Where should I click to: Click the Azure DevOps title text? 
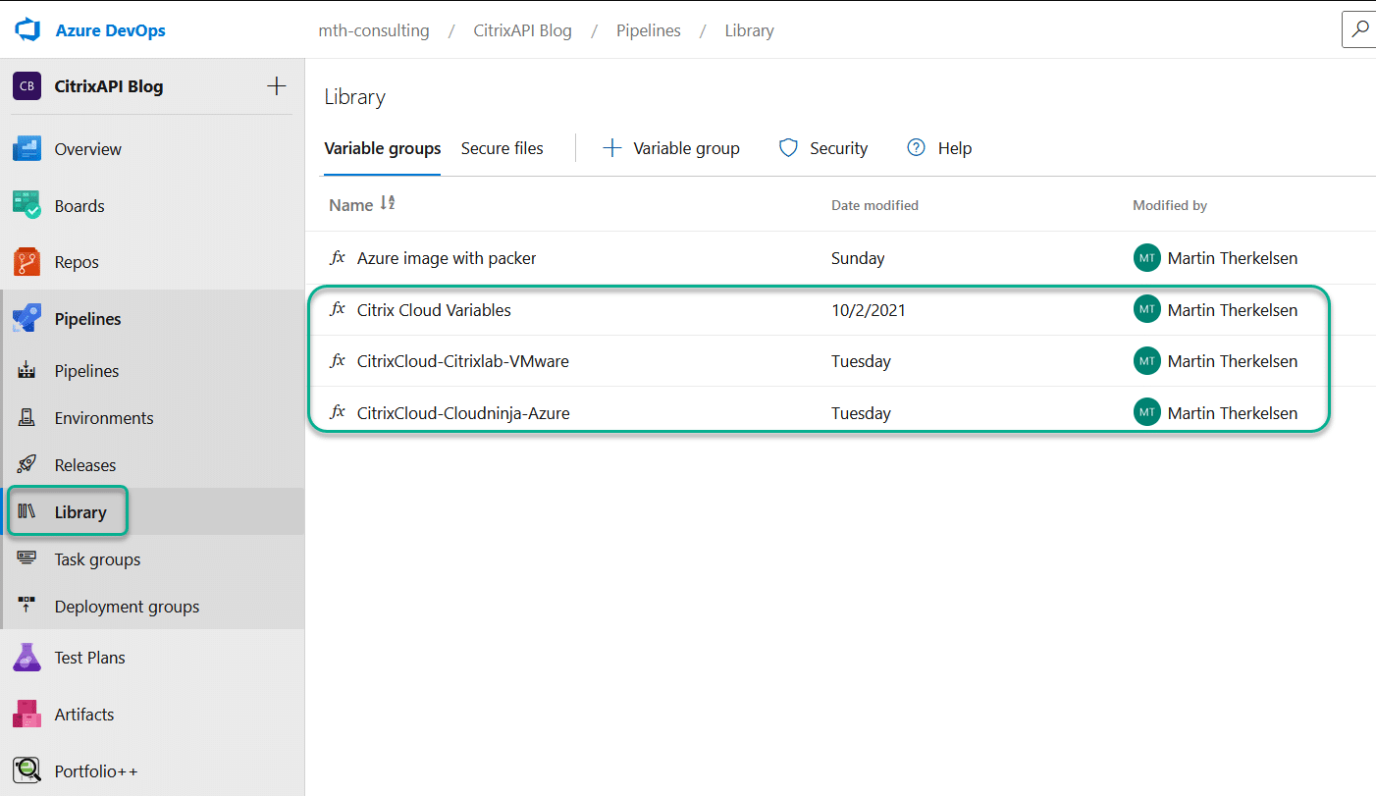tap(111, 30)
